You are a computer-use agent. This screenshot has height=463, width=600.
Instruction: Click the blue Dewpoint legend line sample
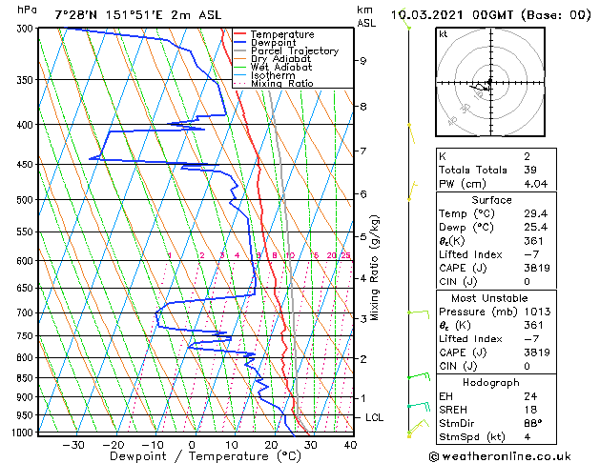tap(239, 43)
